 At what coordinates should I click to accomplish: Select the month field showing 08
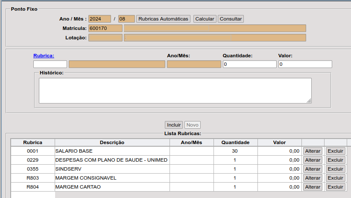click(127, 19)
